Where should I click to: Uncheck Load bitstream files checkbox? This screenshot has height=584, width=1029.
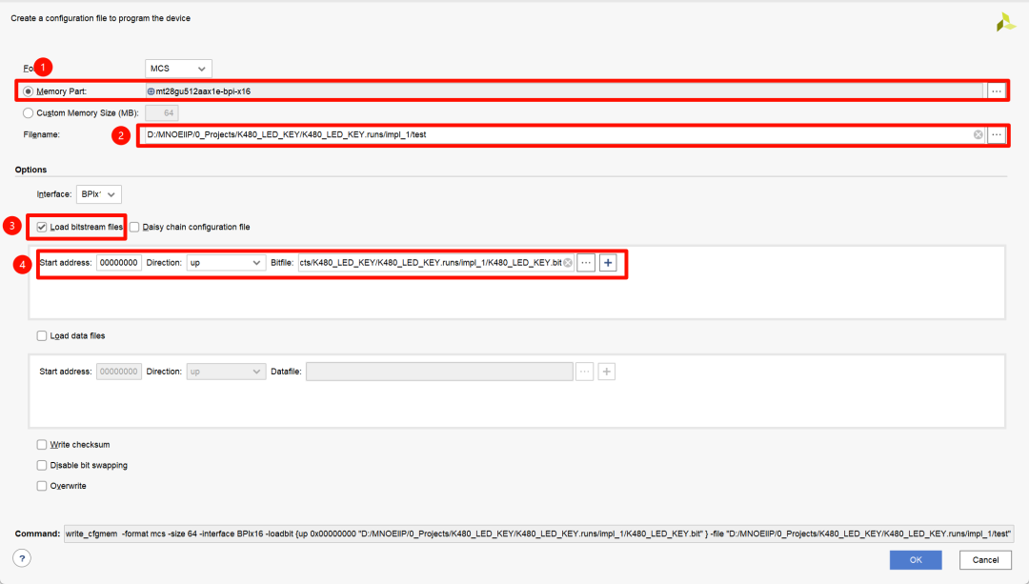coord(42,227)
